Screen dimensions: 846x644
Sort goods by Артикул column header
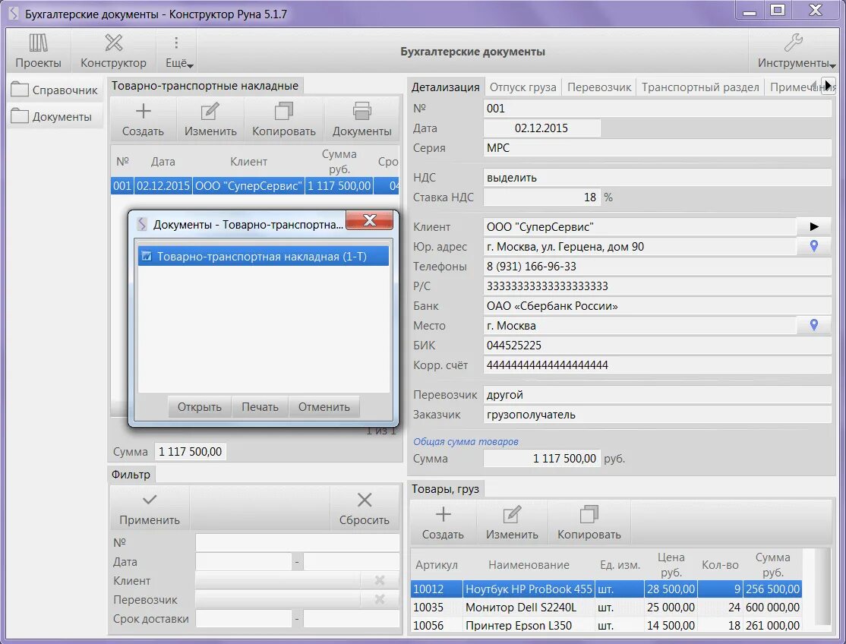(437, 565)
